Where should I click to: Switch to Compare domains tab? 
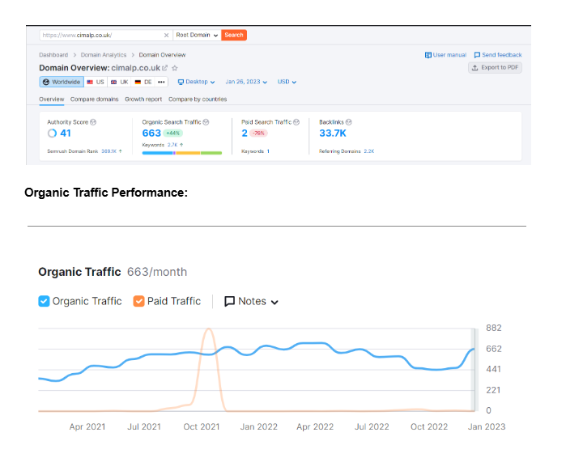point(95,100)
